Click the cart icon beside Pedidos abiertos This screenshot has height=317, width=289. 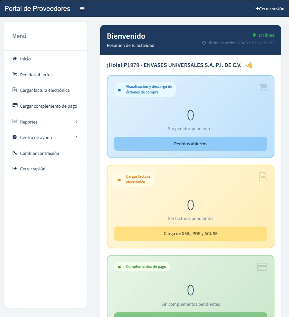(15, 74)
